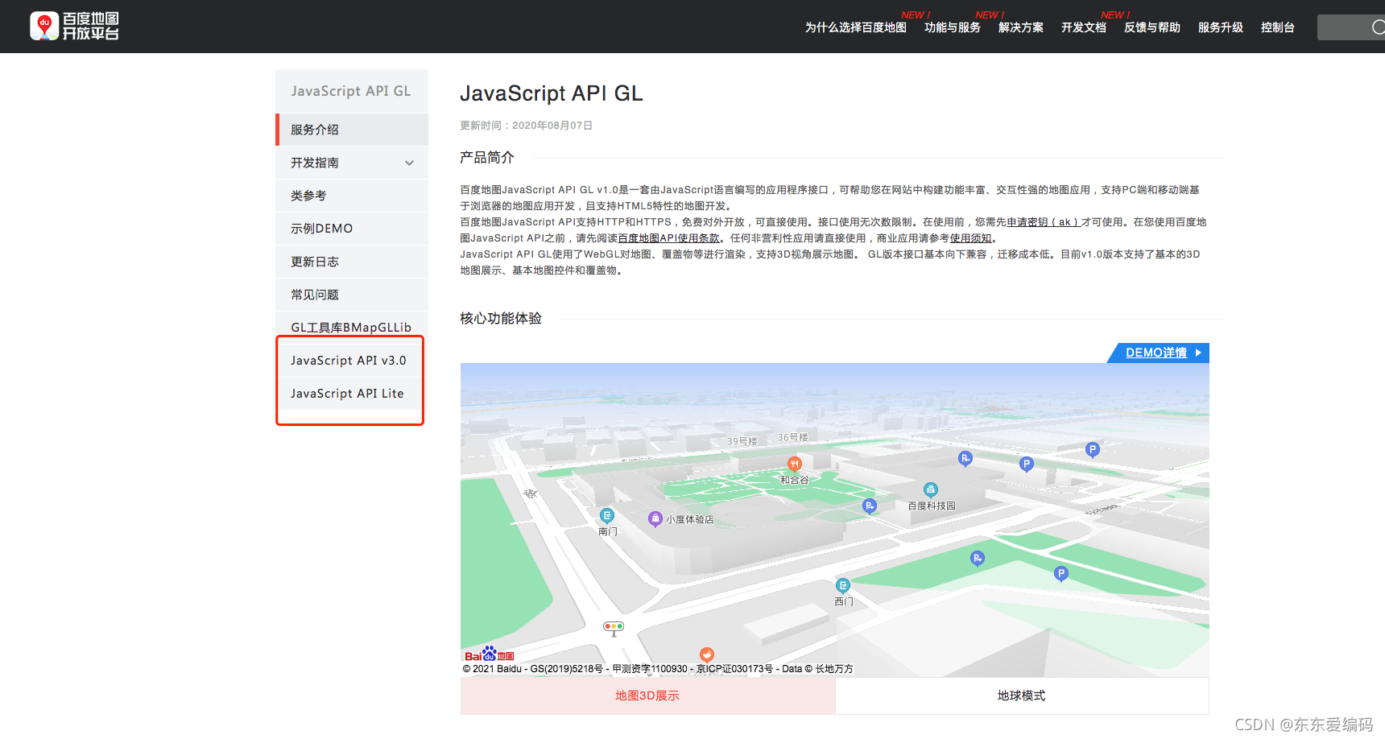Click the search magnifier icon
This screenshot has height=739, width=1385.
coord(1377,27)
